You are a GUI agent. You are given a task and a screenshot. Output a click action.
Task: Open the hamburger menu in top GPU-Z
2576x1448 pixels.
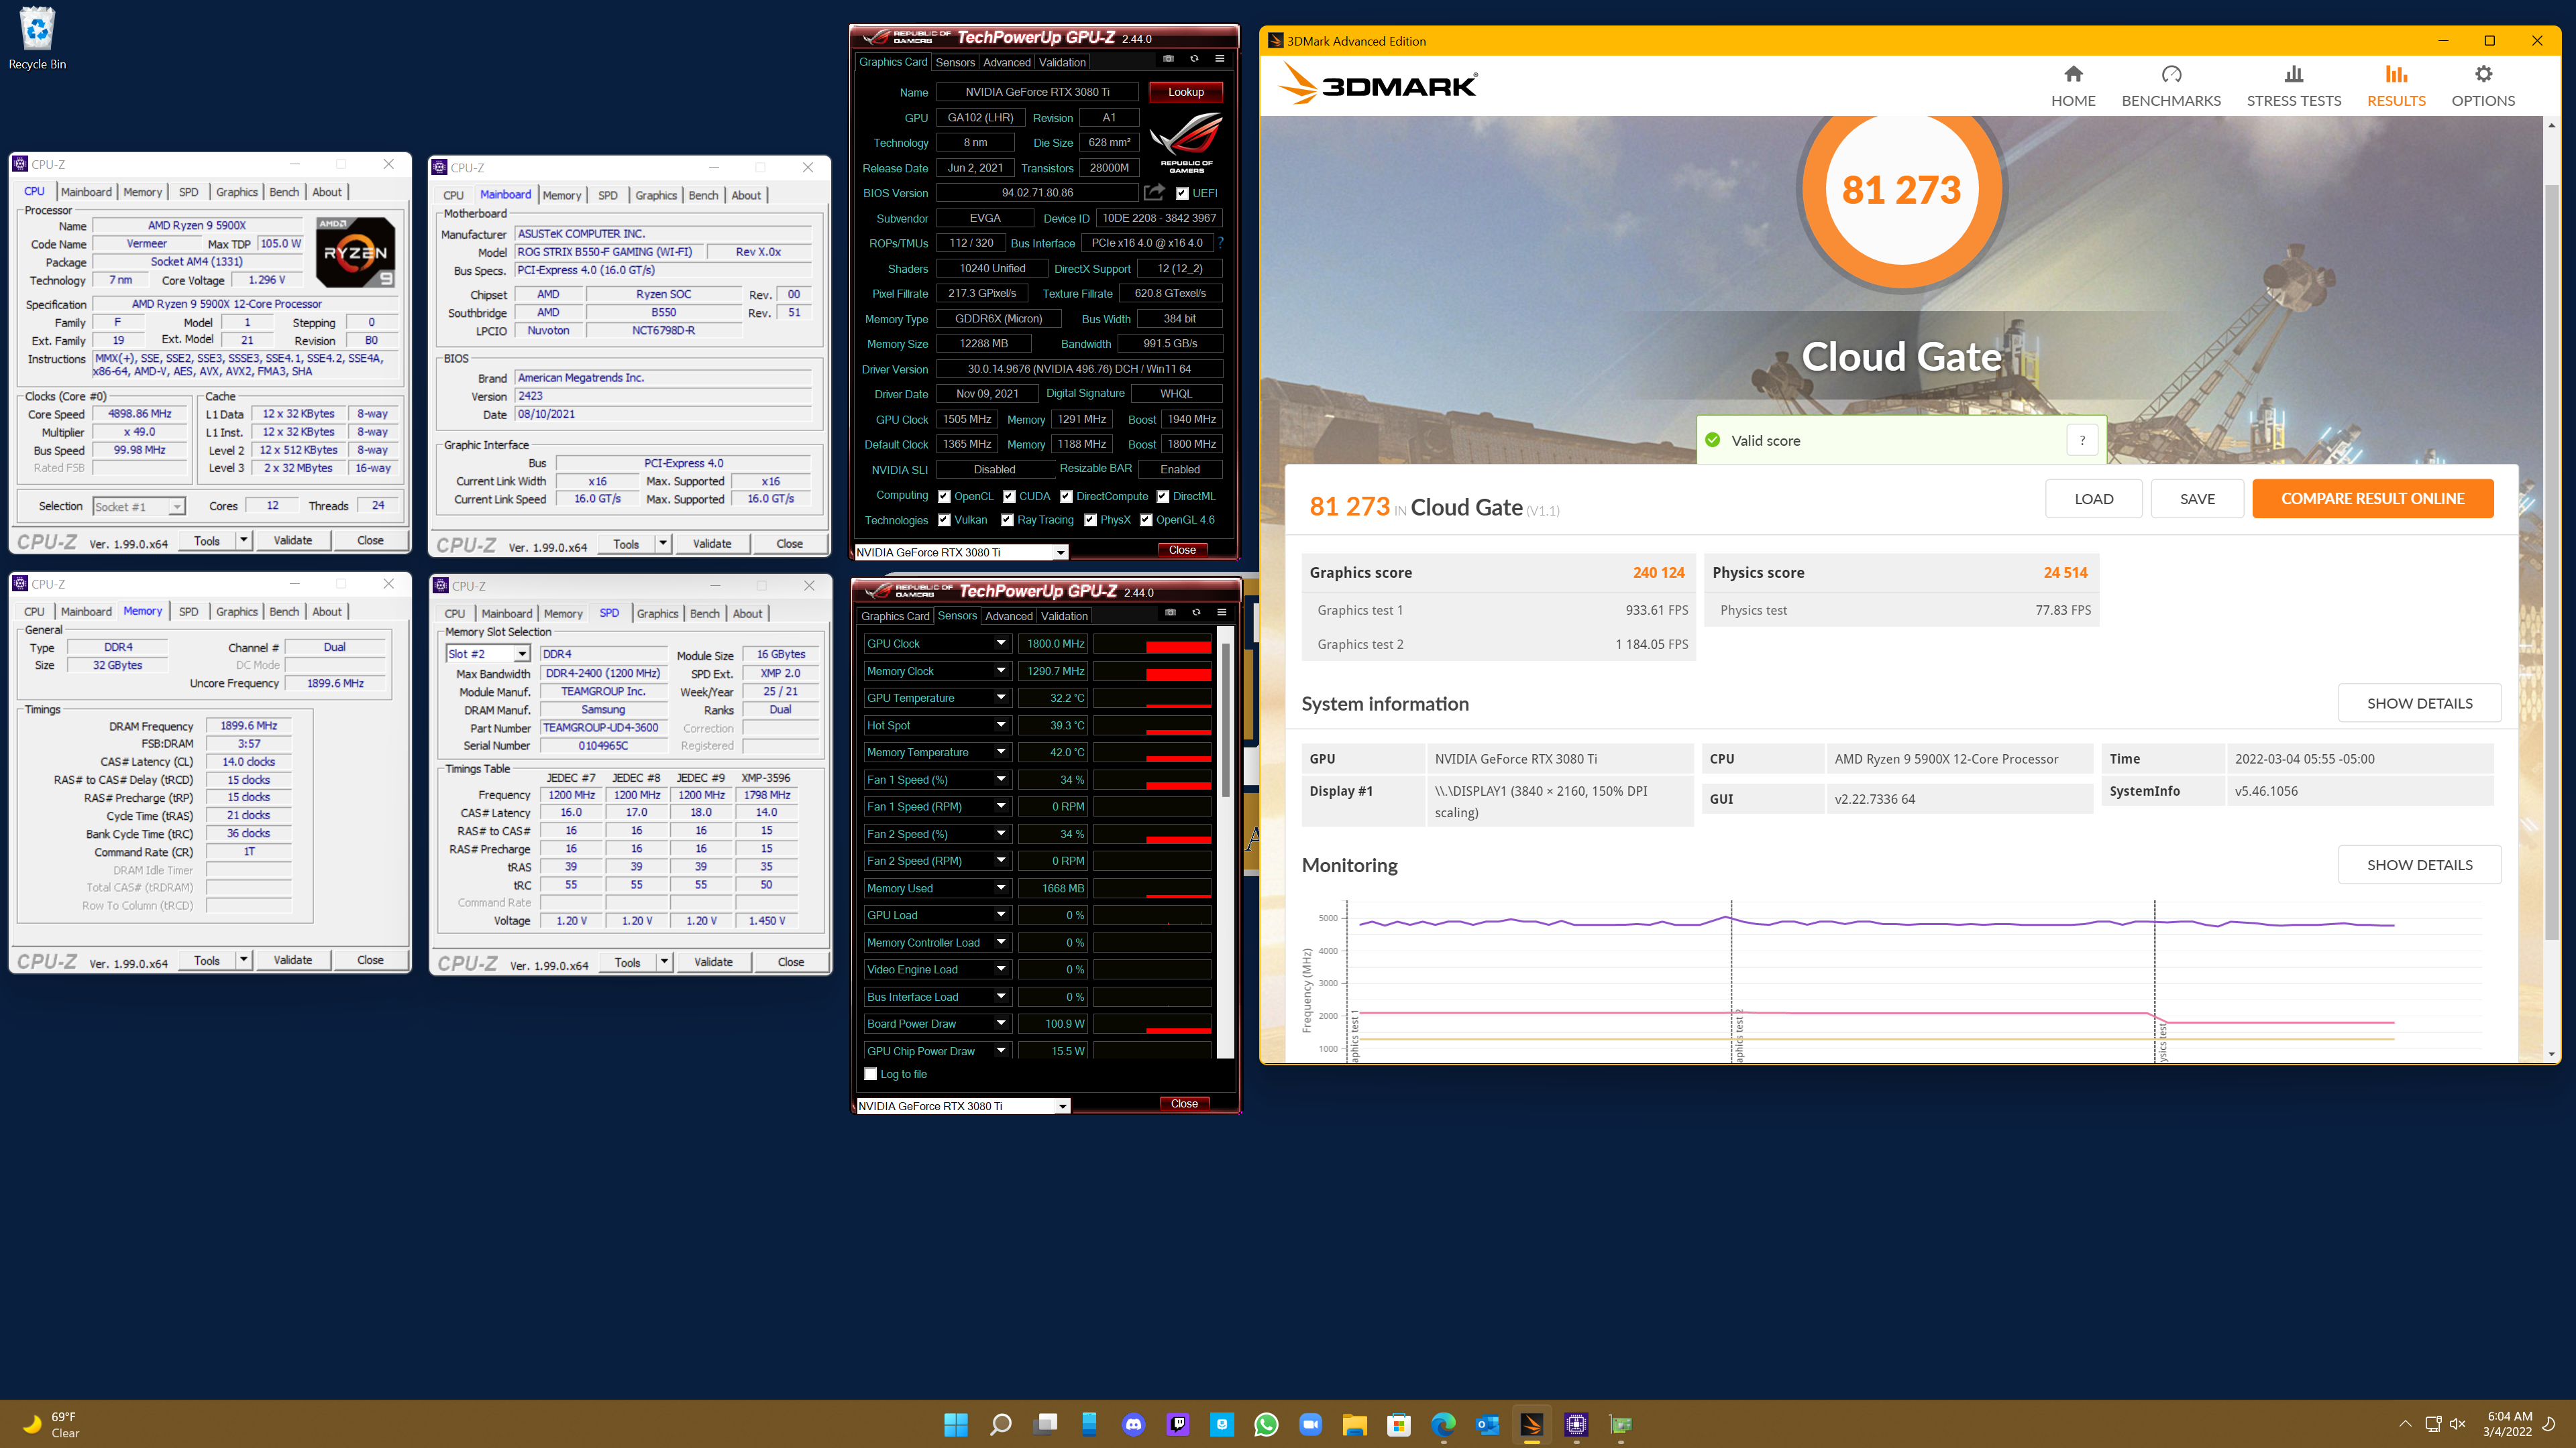click(1220, 59)
